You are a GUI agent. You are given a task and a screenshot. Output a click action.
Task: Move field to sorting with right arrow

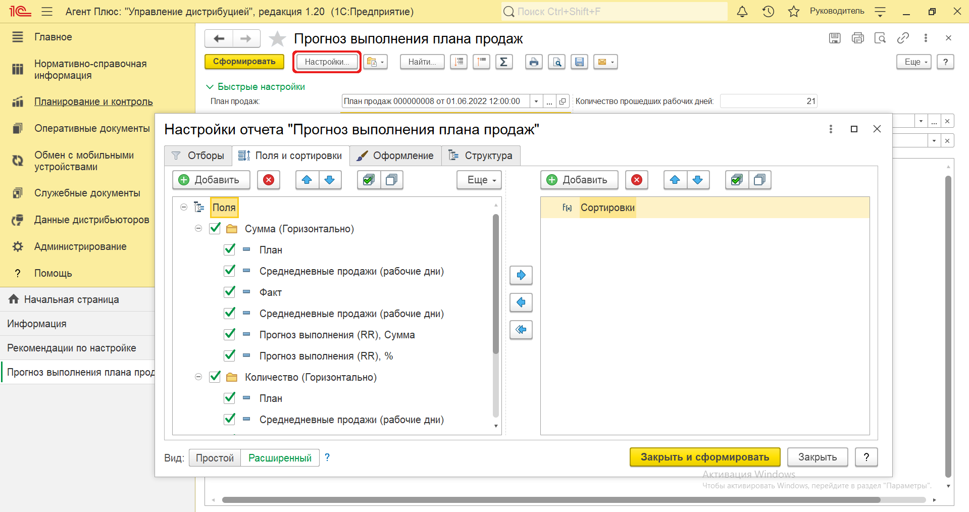click(x=521, y=275)
